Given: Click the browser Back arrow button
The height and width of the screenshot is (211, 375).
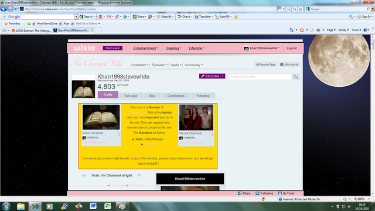Looking at the screenshot, I should coord(4,9).
